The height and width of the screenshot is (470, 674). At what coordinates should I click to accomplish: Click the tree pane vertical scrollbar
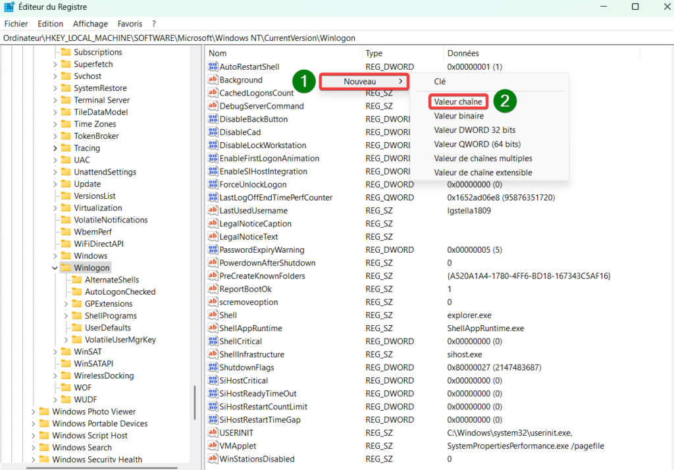pos(195,402)
